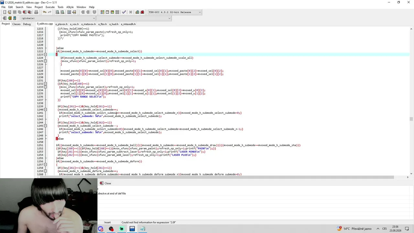Click the first icon in the second toolbar row

(5, 18)
